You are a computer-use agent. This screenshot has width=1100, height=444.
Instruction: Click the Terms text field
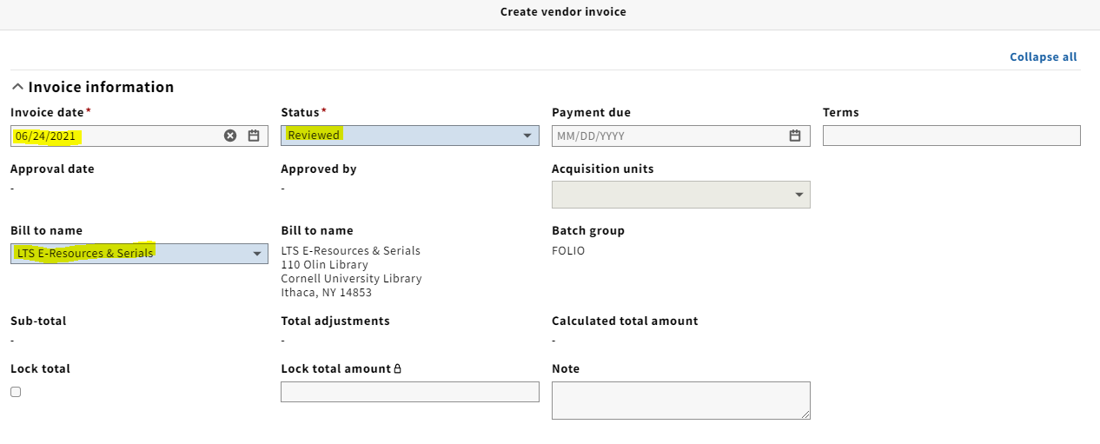tap(951, 136)
